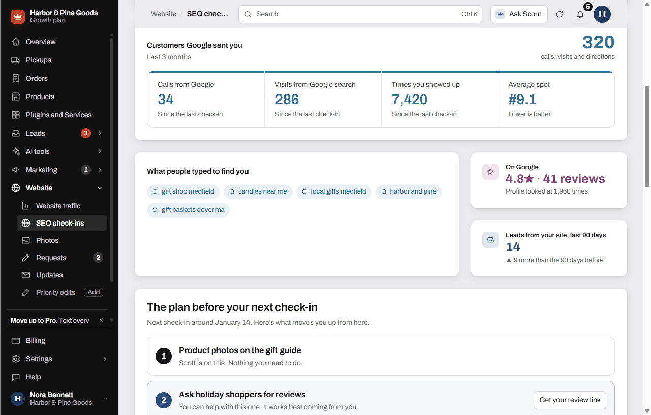Dismiss the Move up to Pro banner
651x415 pixels.
coord(101,320)
